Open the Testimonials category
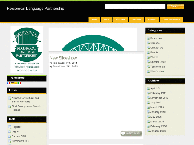The height and width of the screenshot is (145, 194). pyautogui.click(x=157, y=67)
